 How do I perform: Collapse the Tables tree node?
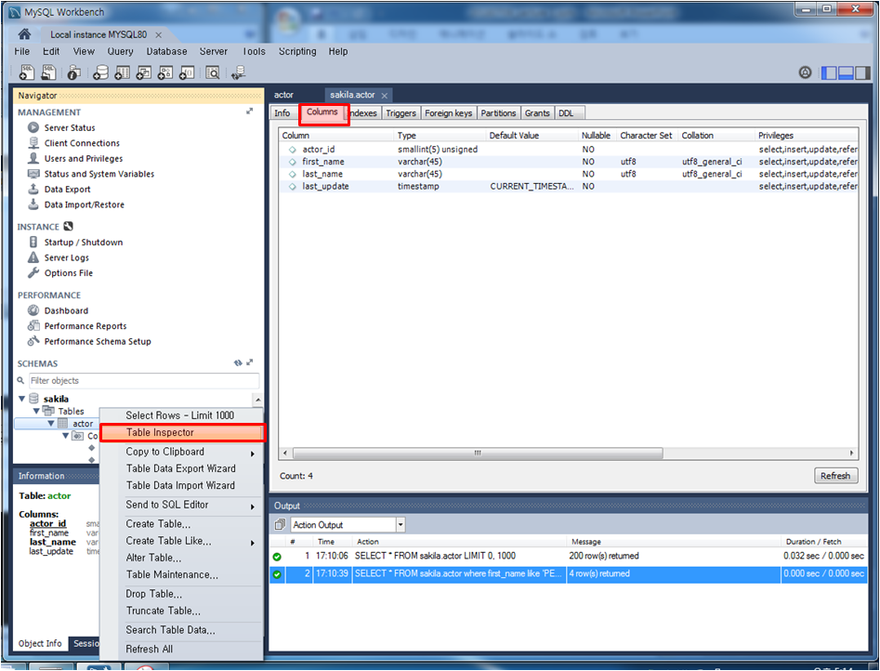pyautogui.click(x=36, y=411)
